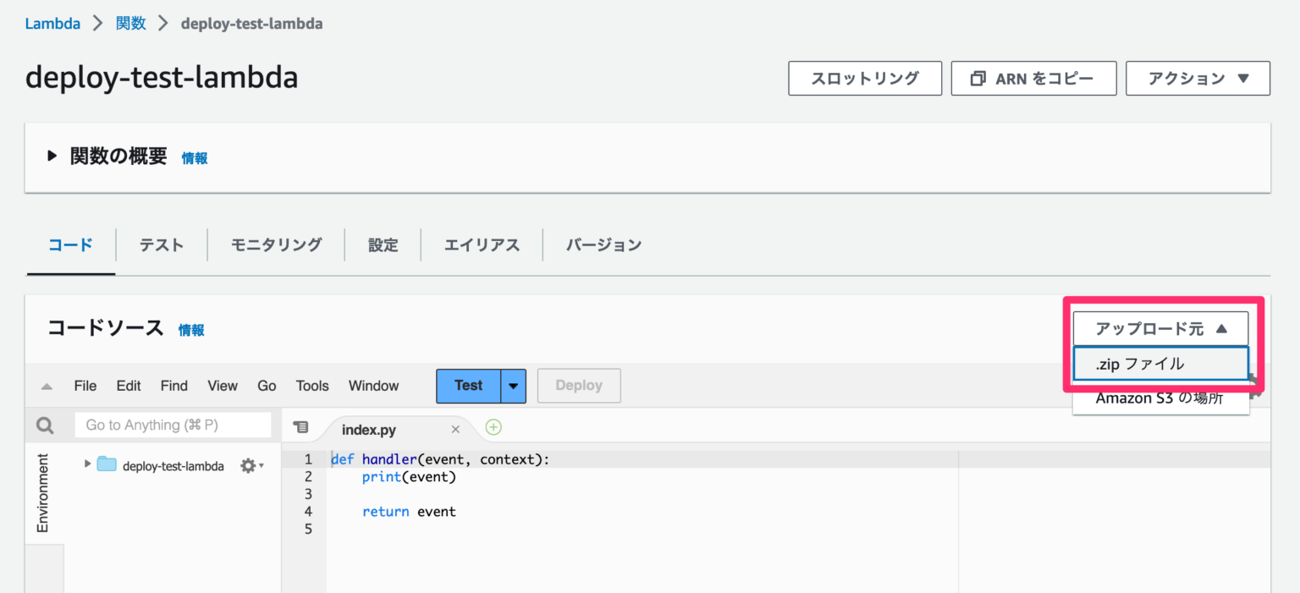Open a new editor tab with the green plus

[493, 428]
